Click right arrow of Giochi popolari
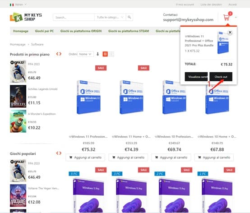The image size is (250, 213). point(60,153)
